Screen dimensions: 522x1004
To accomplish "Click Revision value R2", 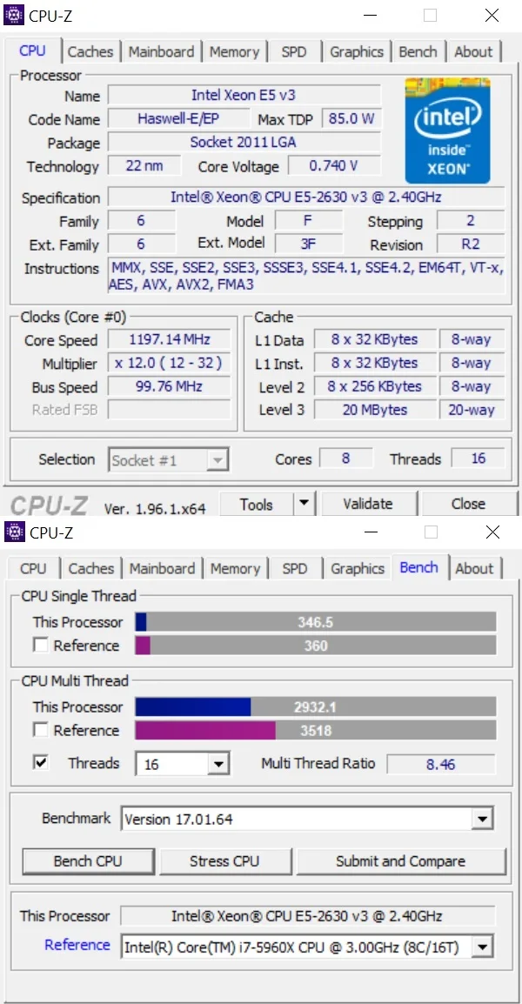I will click(x=471, y=244).
